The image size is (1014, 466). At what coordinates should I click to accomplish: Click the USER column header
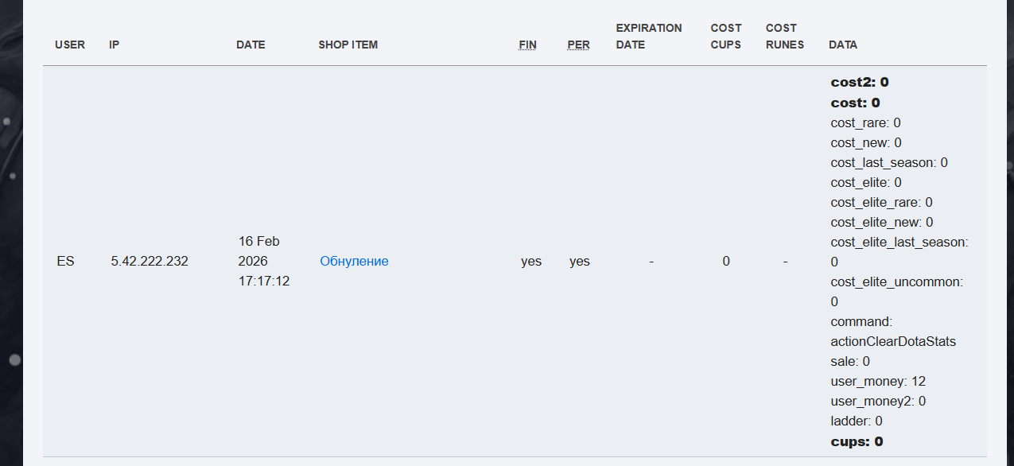coord(70,45)
